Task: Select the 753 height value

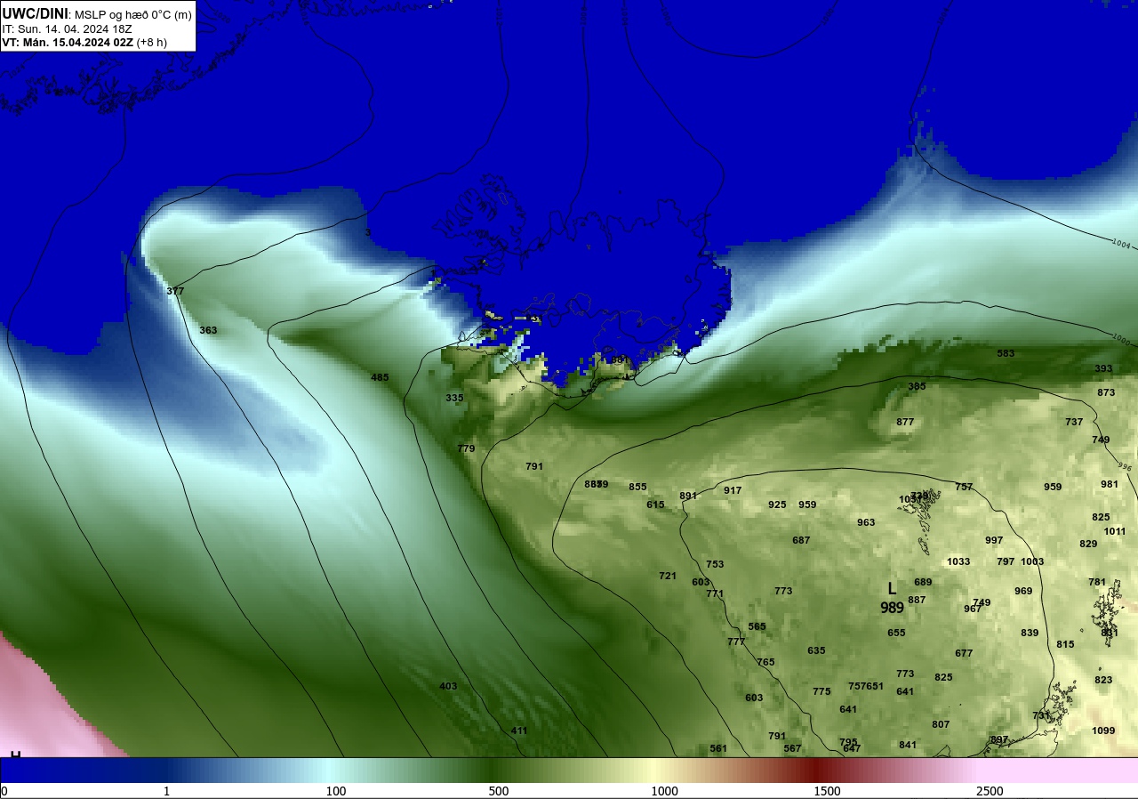Action: point(715,564)
